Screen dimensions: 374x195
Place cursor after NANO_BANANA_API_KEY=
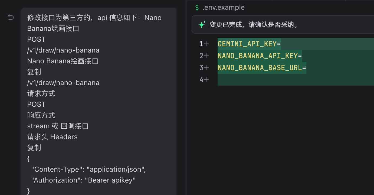click(302, 56)
